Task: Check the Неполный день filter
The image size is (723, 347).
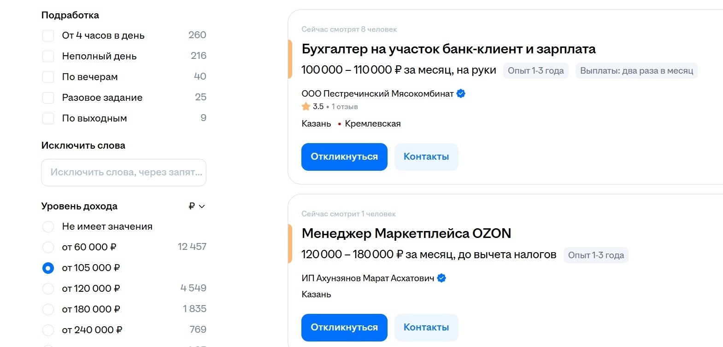Action: (48, 56)
